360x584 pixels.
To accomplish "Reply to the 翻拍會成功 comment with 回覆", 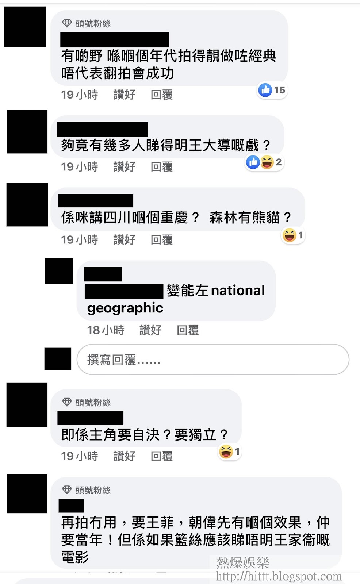I will [x=162, y=95].
